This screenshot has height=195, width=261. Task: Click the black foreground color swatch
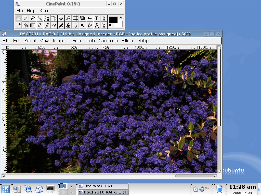pyautogui.click(x=113, y=20)
